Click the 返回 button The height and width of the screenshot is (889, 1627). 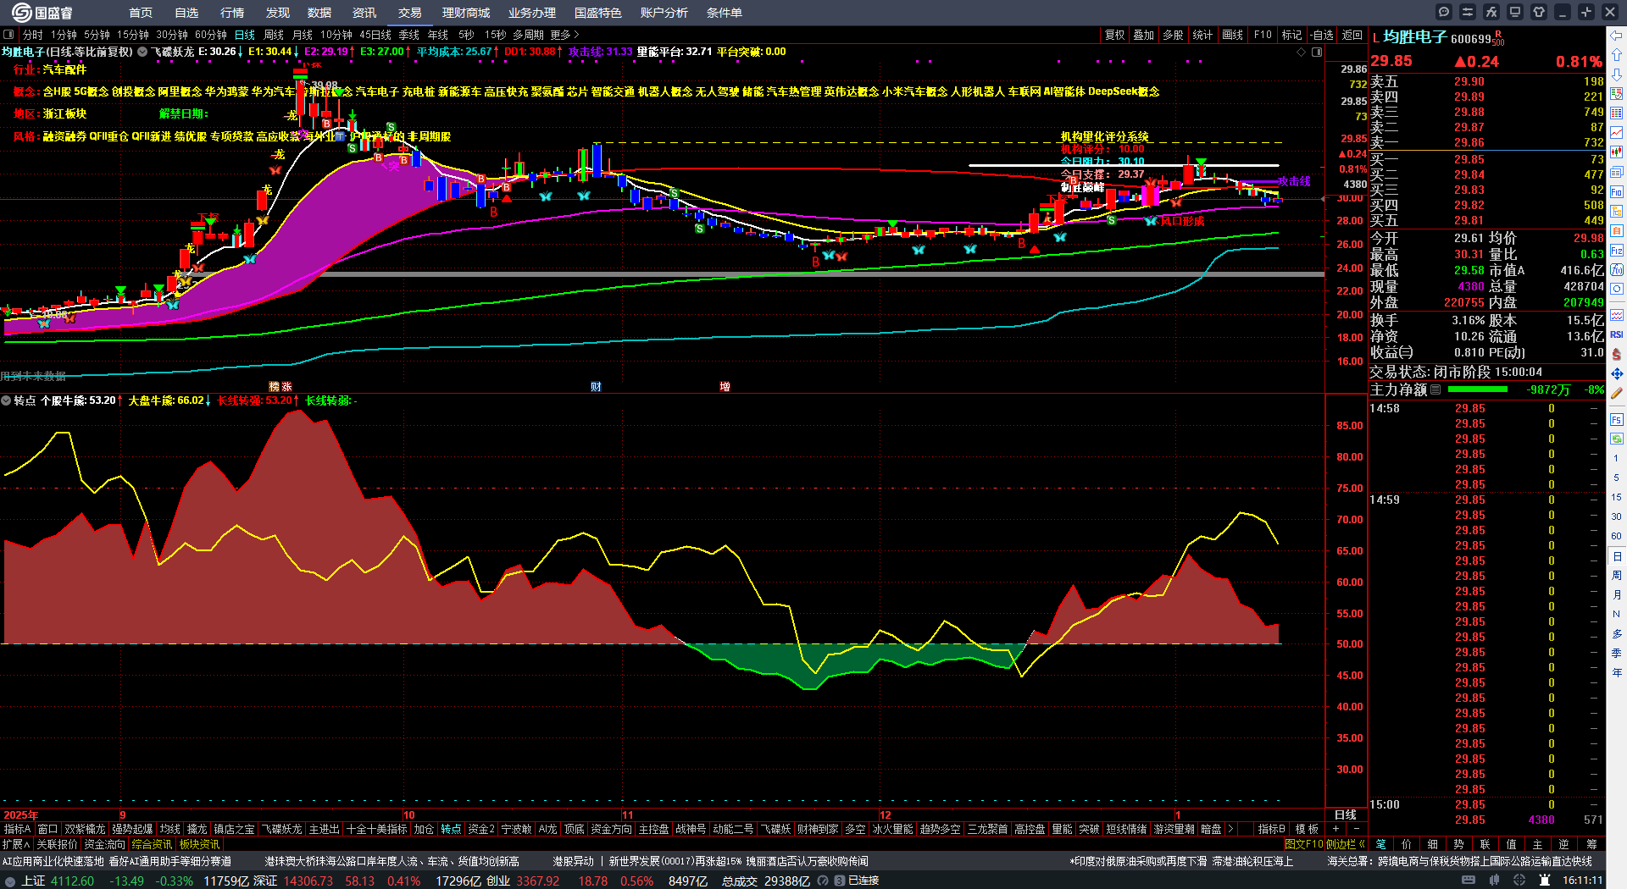(x=1352, y=35)
